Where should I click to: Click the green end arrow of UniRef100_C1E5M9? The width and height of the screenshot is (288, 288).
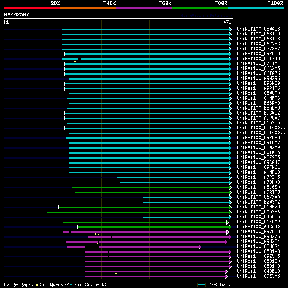228,222
